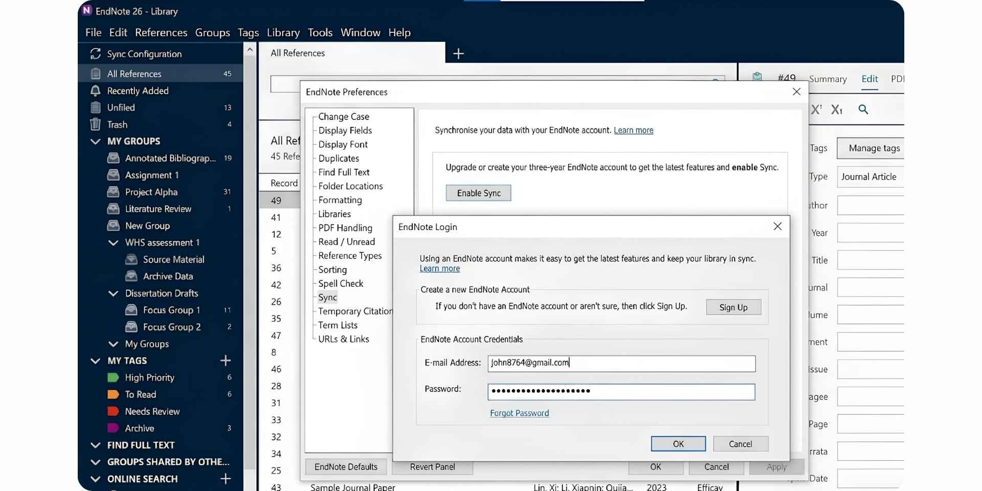Select the To Read orange tag
Viewport: 982px width, 491px height.
click(x=113, y=394)
